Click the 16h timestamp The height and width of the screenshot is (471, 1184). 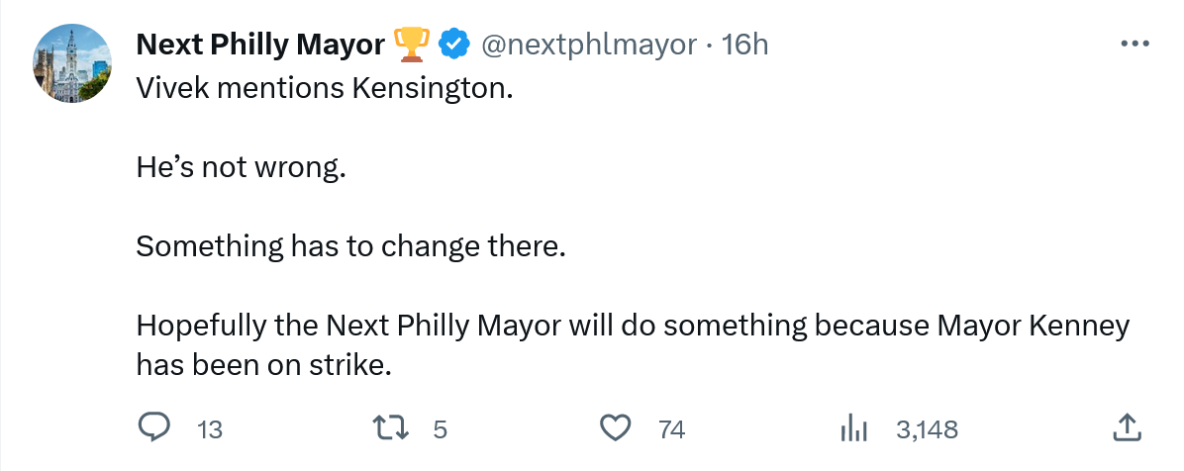(x=744, y=45)
